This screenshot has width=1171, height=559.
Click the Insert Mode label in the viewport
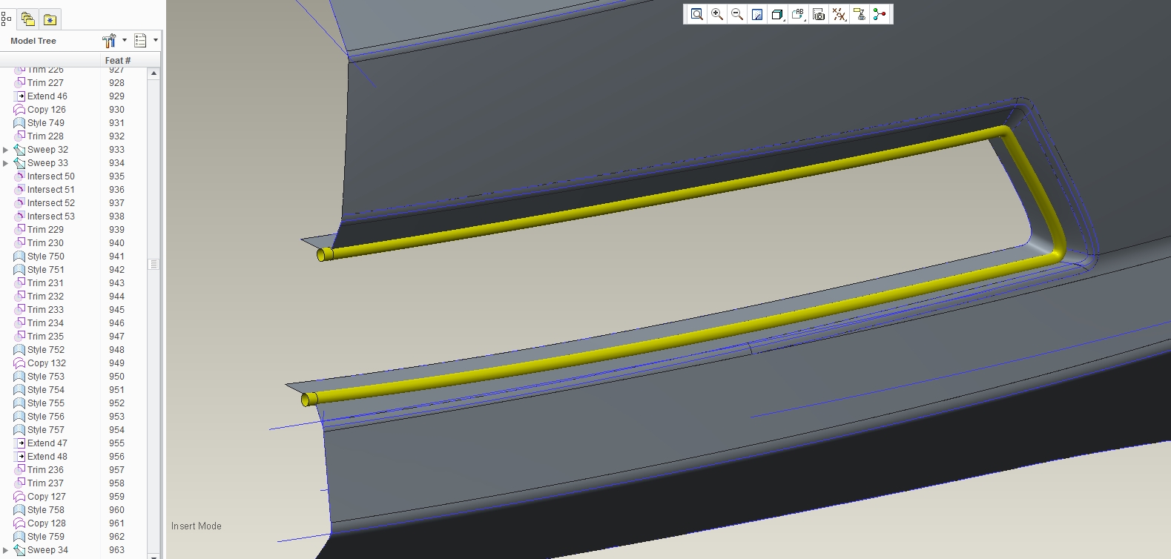click(x=197, y=526)
